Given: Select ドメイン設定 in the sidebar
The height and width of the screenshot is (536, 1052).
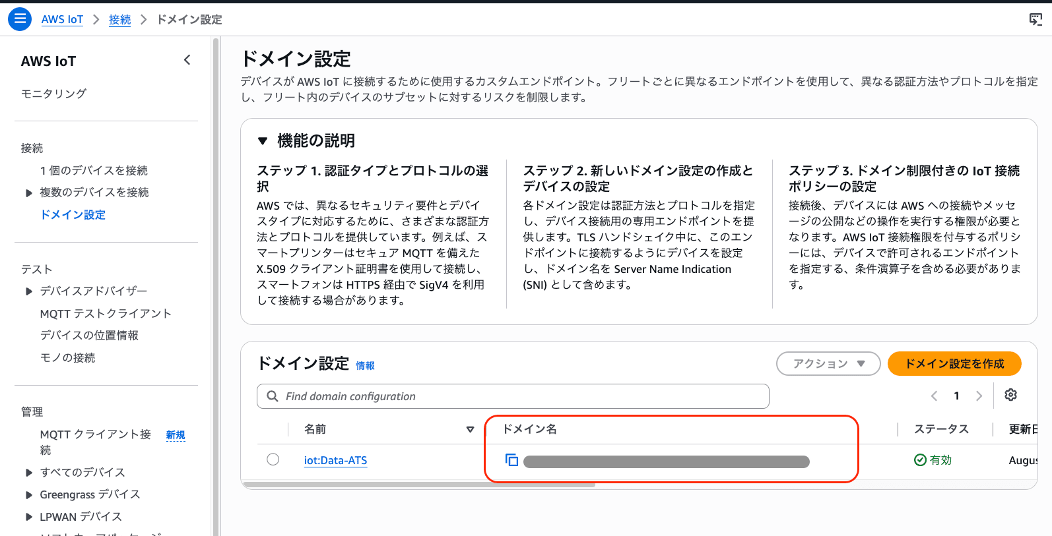Looking at the screenshot, I should [73, 214].
